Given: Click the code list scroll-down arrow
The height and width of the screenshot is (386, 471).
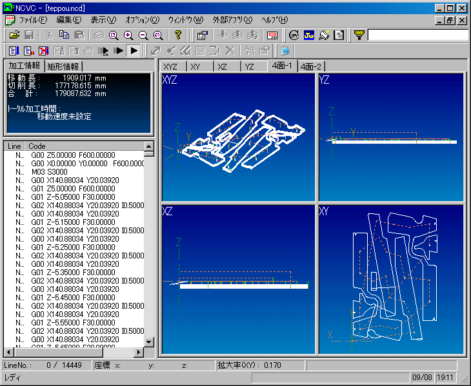Looking at the screenshot, I should [x=149, y=342].
